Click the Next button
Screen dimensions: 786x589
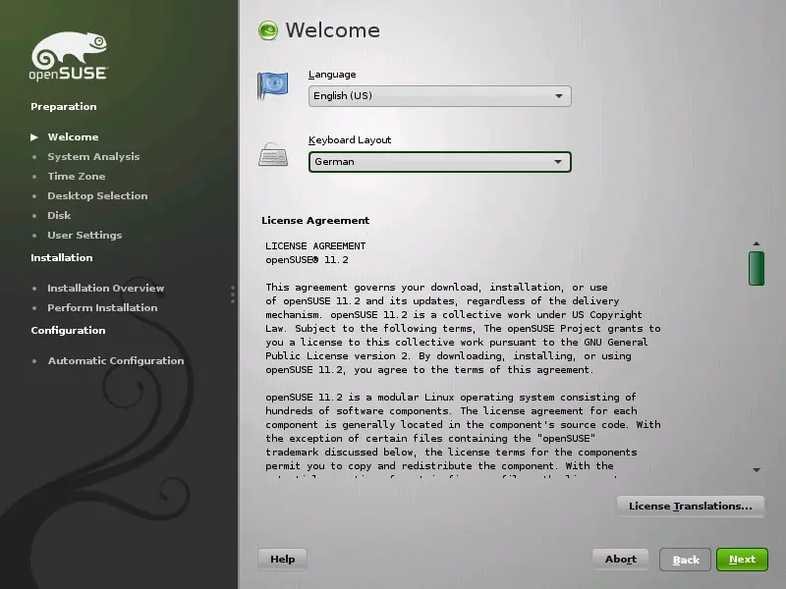click(742, 560)
